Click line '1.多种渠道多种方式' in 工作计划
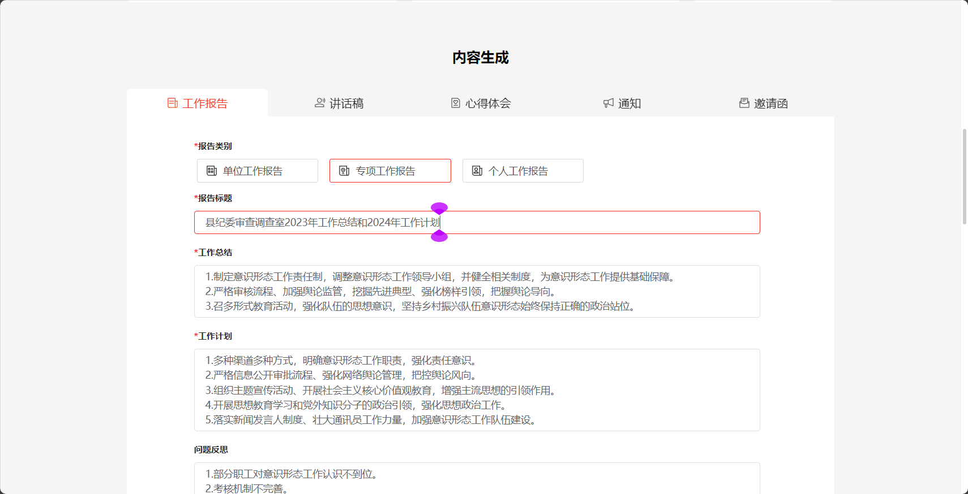This screenshot has width=968, height=494. click(342, 360)
